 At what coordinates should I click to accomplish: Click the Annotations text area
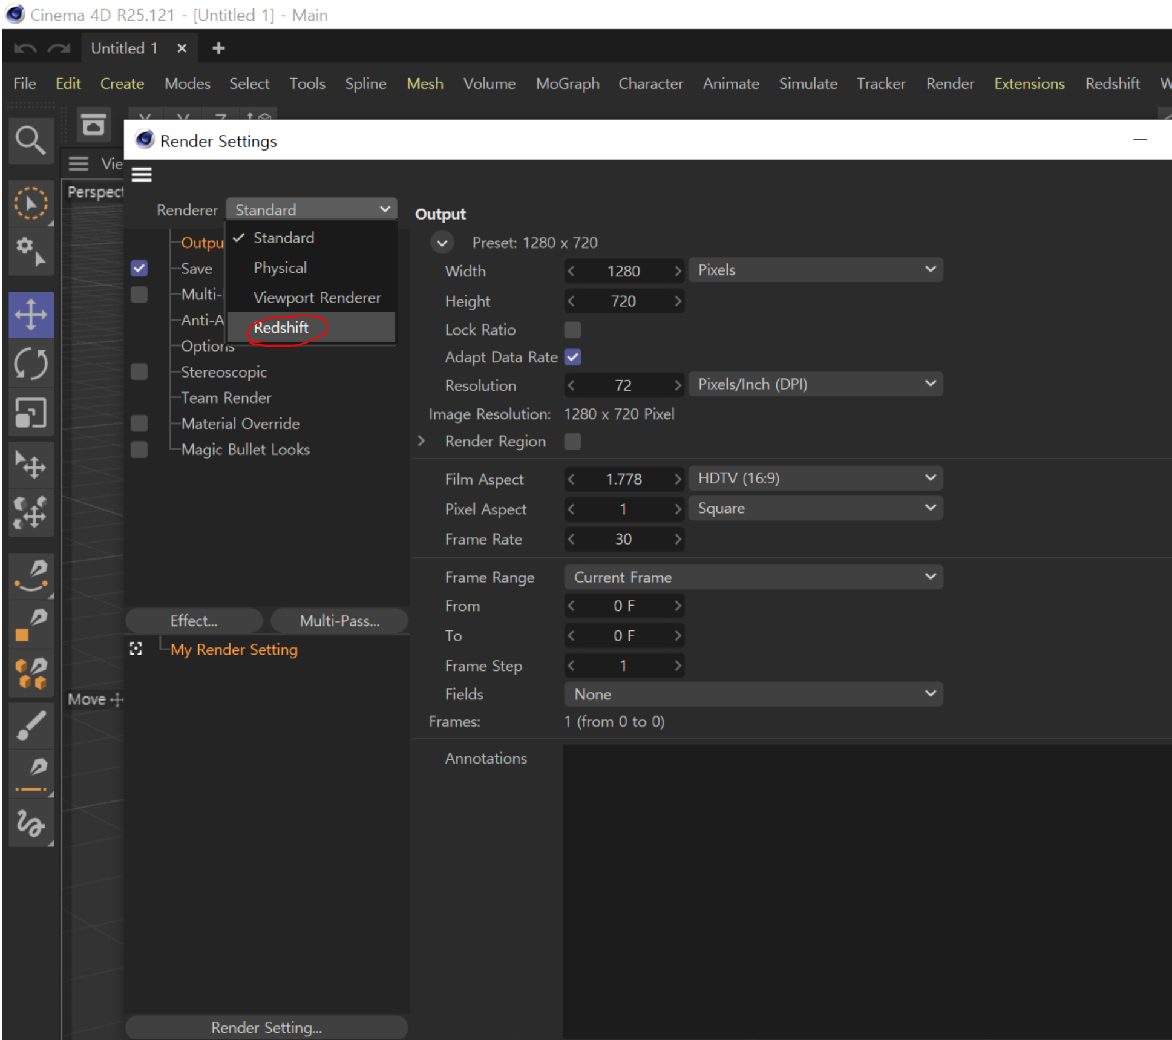(x=867, y=892)
